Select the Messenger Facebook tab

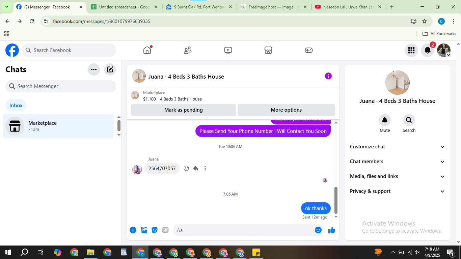click(x=50, y=7)
